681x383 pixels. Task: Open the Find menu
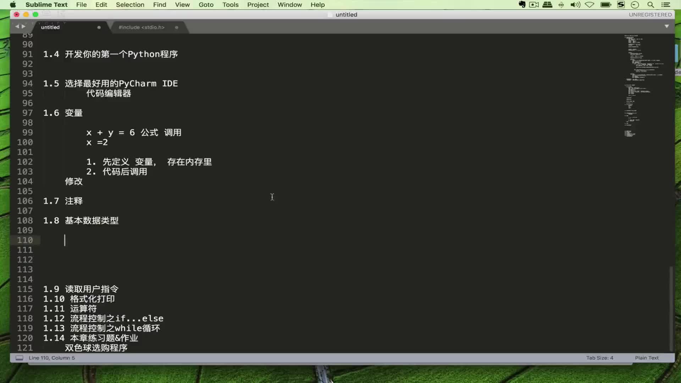(x=160, y=5)
